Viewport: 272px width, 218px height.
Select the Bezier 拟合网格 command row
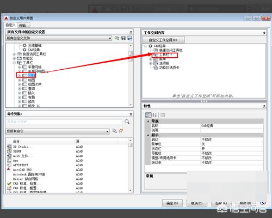coord(67,179)
